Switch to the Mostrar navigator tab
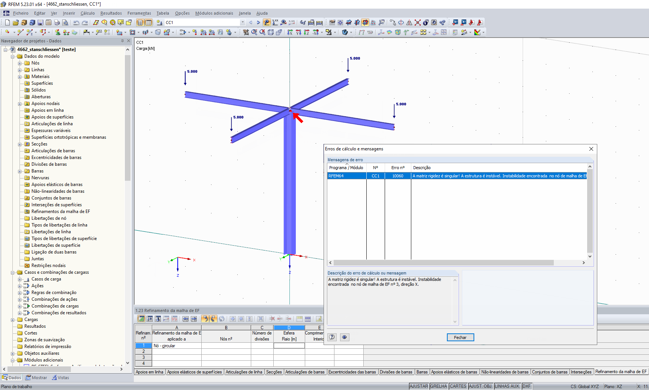Image resolution: width=649 pixels, height=390 pixels. click(36, 378)
